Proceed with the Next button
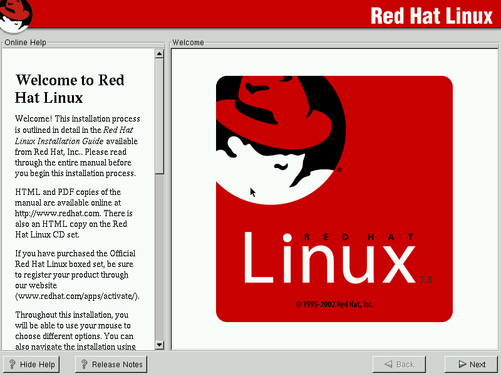The width and height of the screenshot is (501, 376). 471,365
